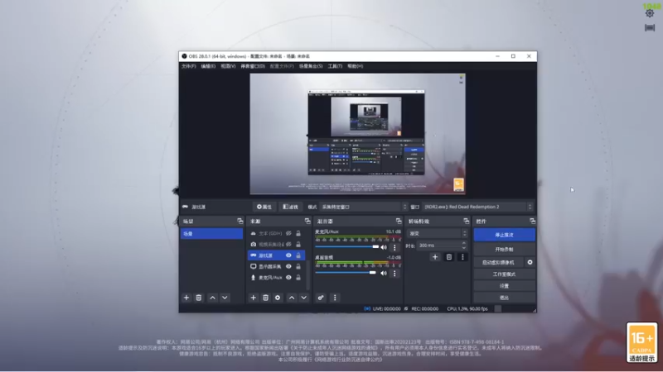Open 属性 properties in the source toolbar
This screenshot has width=663, height=372.
click(x=264, y=207)
